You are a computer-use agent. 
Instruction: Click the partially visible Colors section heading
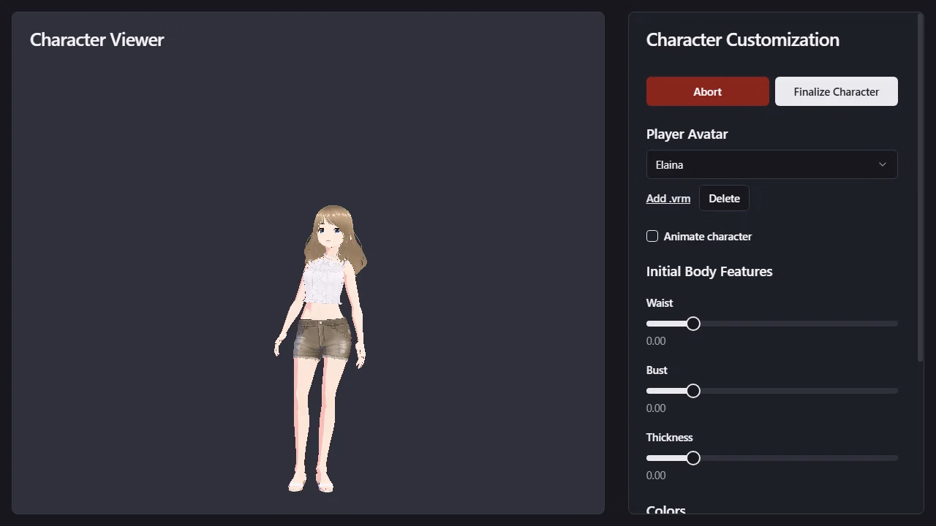tap(666, 509)
